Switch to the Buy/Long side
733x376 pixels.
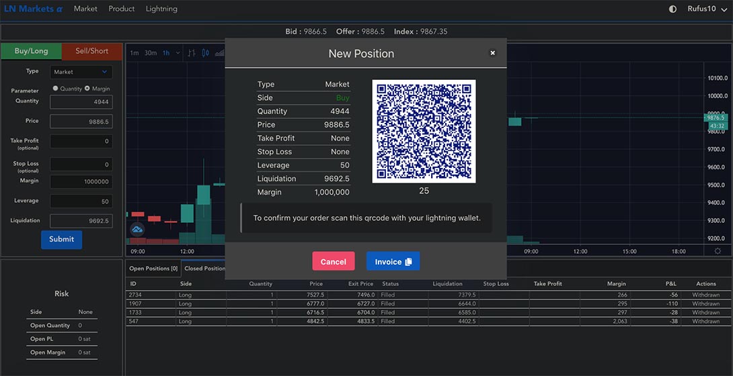click(x=31, y=51)
